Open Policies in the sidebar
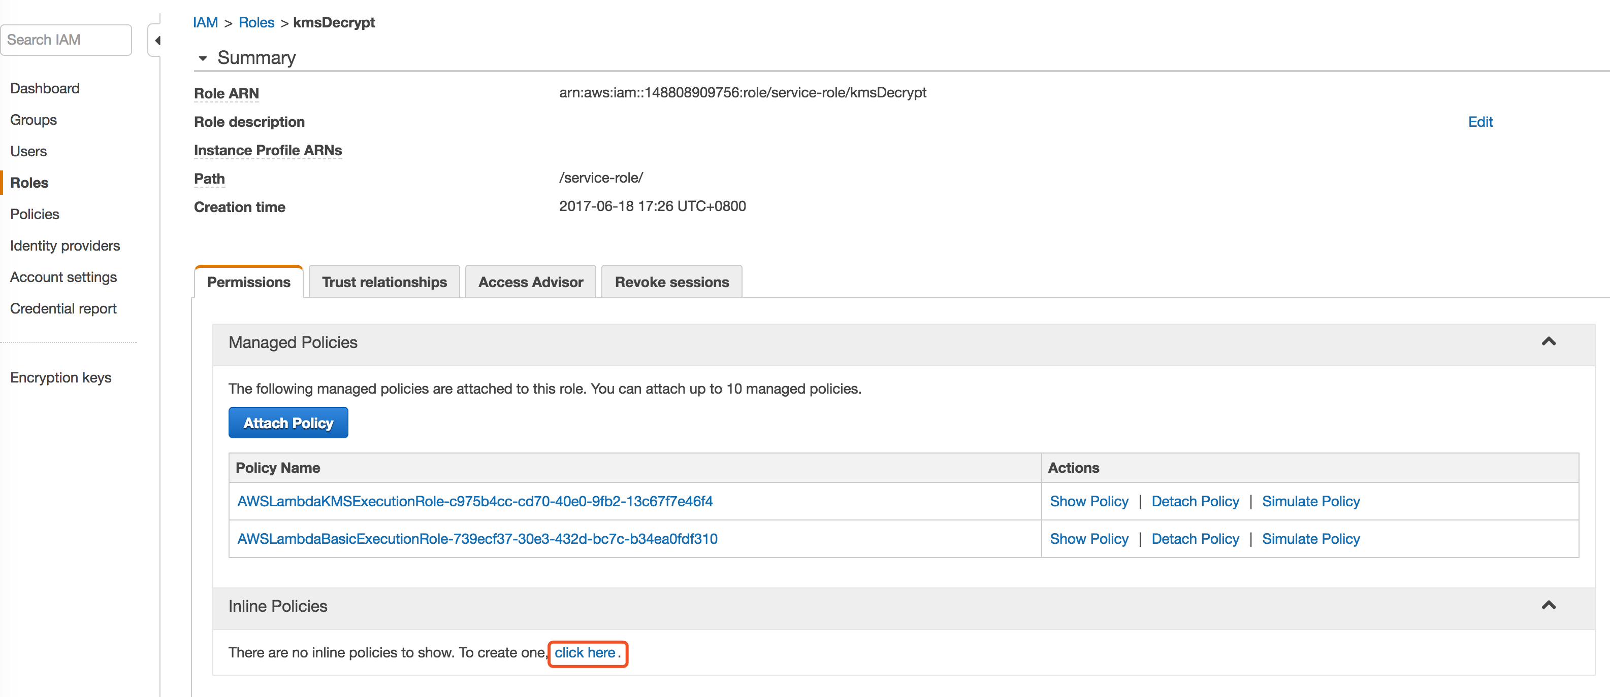The image size is (1610, 697). point(35,215)
